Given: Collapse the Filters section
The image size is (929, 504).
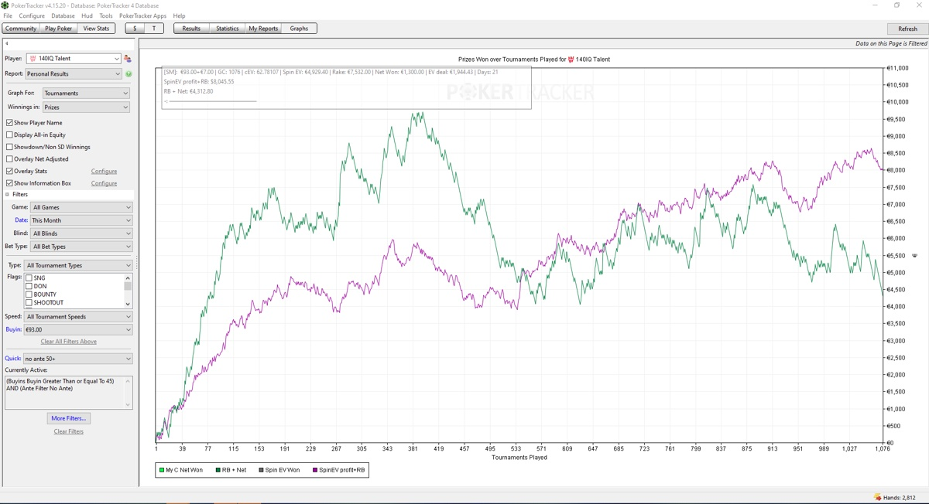Looking at the screenshot, I should click(8, 195).
